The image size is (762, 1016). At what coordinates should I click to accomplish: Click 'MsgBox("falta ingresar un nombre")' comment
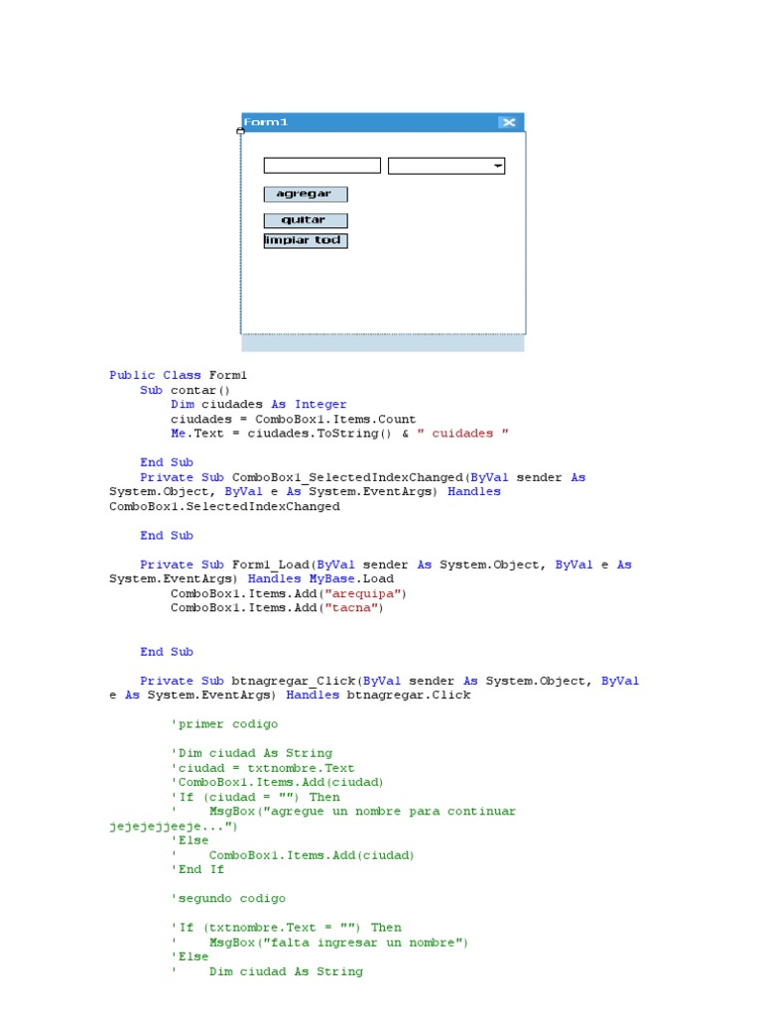(338, 943)
